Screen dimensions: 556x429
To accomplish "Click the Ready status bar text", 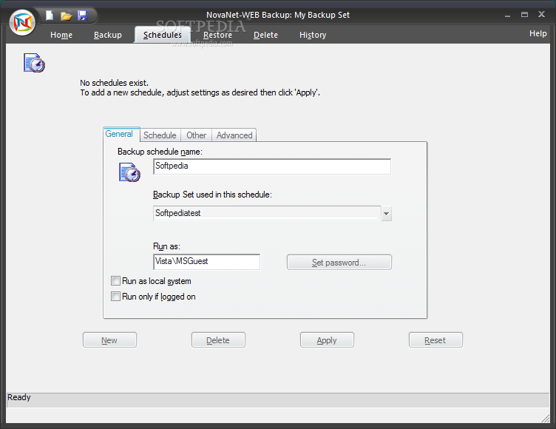I will (19, 397).
